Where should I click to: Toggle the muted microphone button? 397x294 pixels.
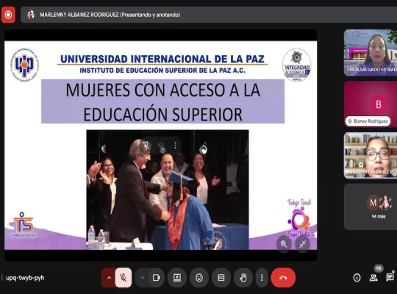(x=124, y=278)
